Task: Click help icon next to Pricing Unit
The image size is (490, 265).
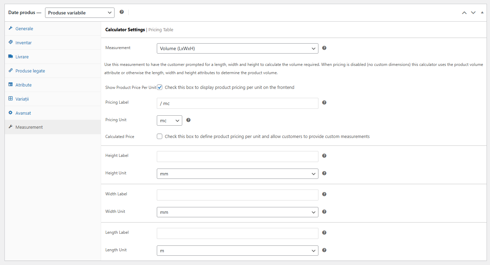Action: coord(188,120)
